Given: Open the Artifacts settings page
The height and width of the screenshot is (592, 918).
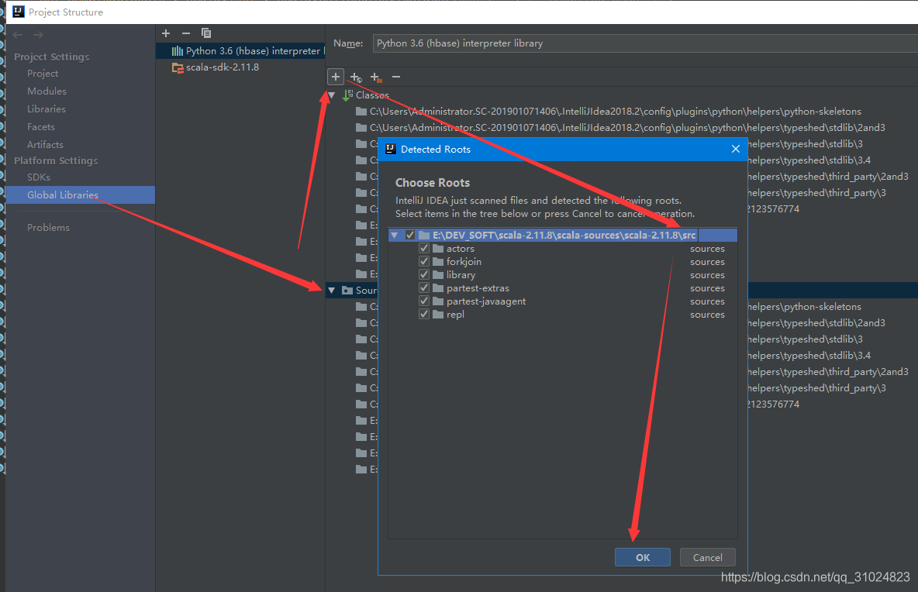Looking at the screenshot, I should pyautogui.click(x=45, y=144).
